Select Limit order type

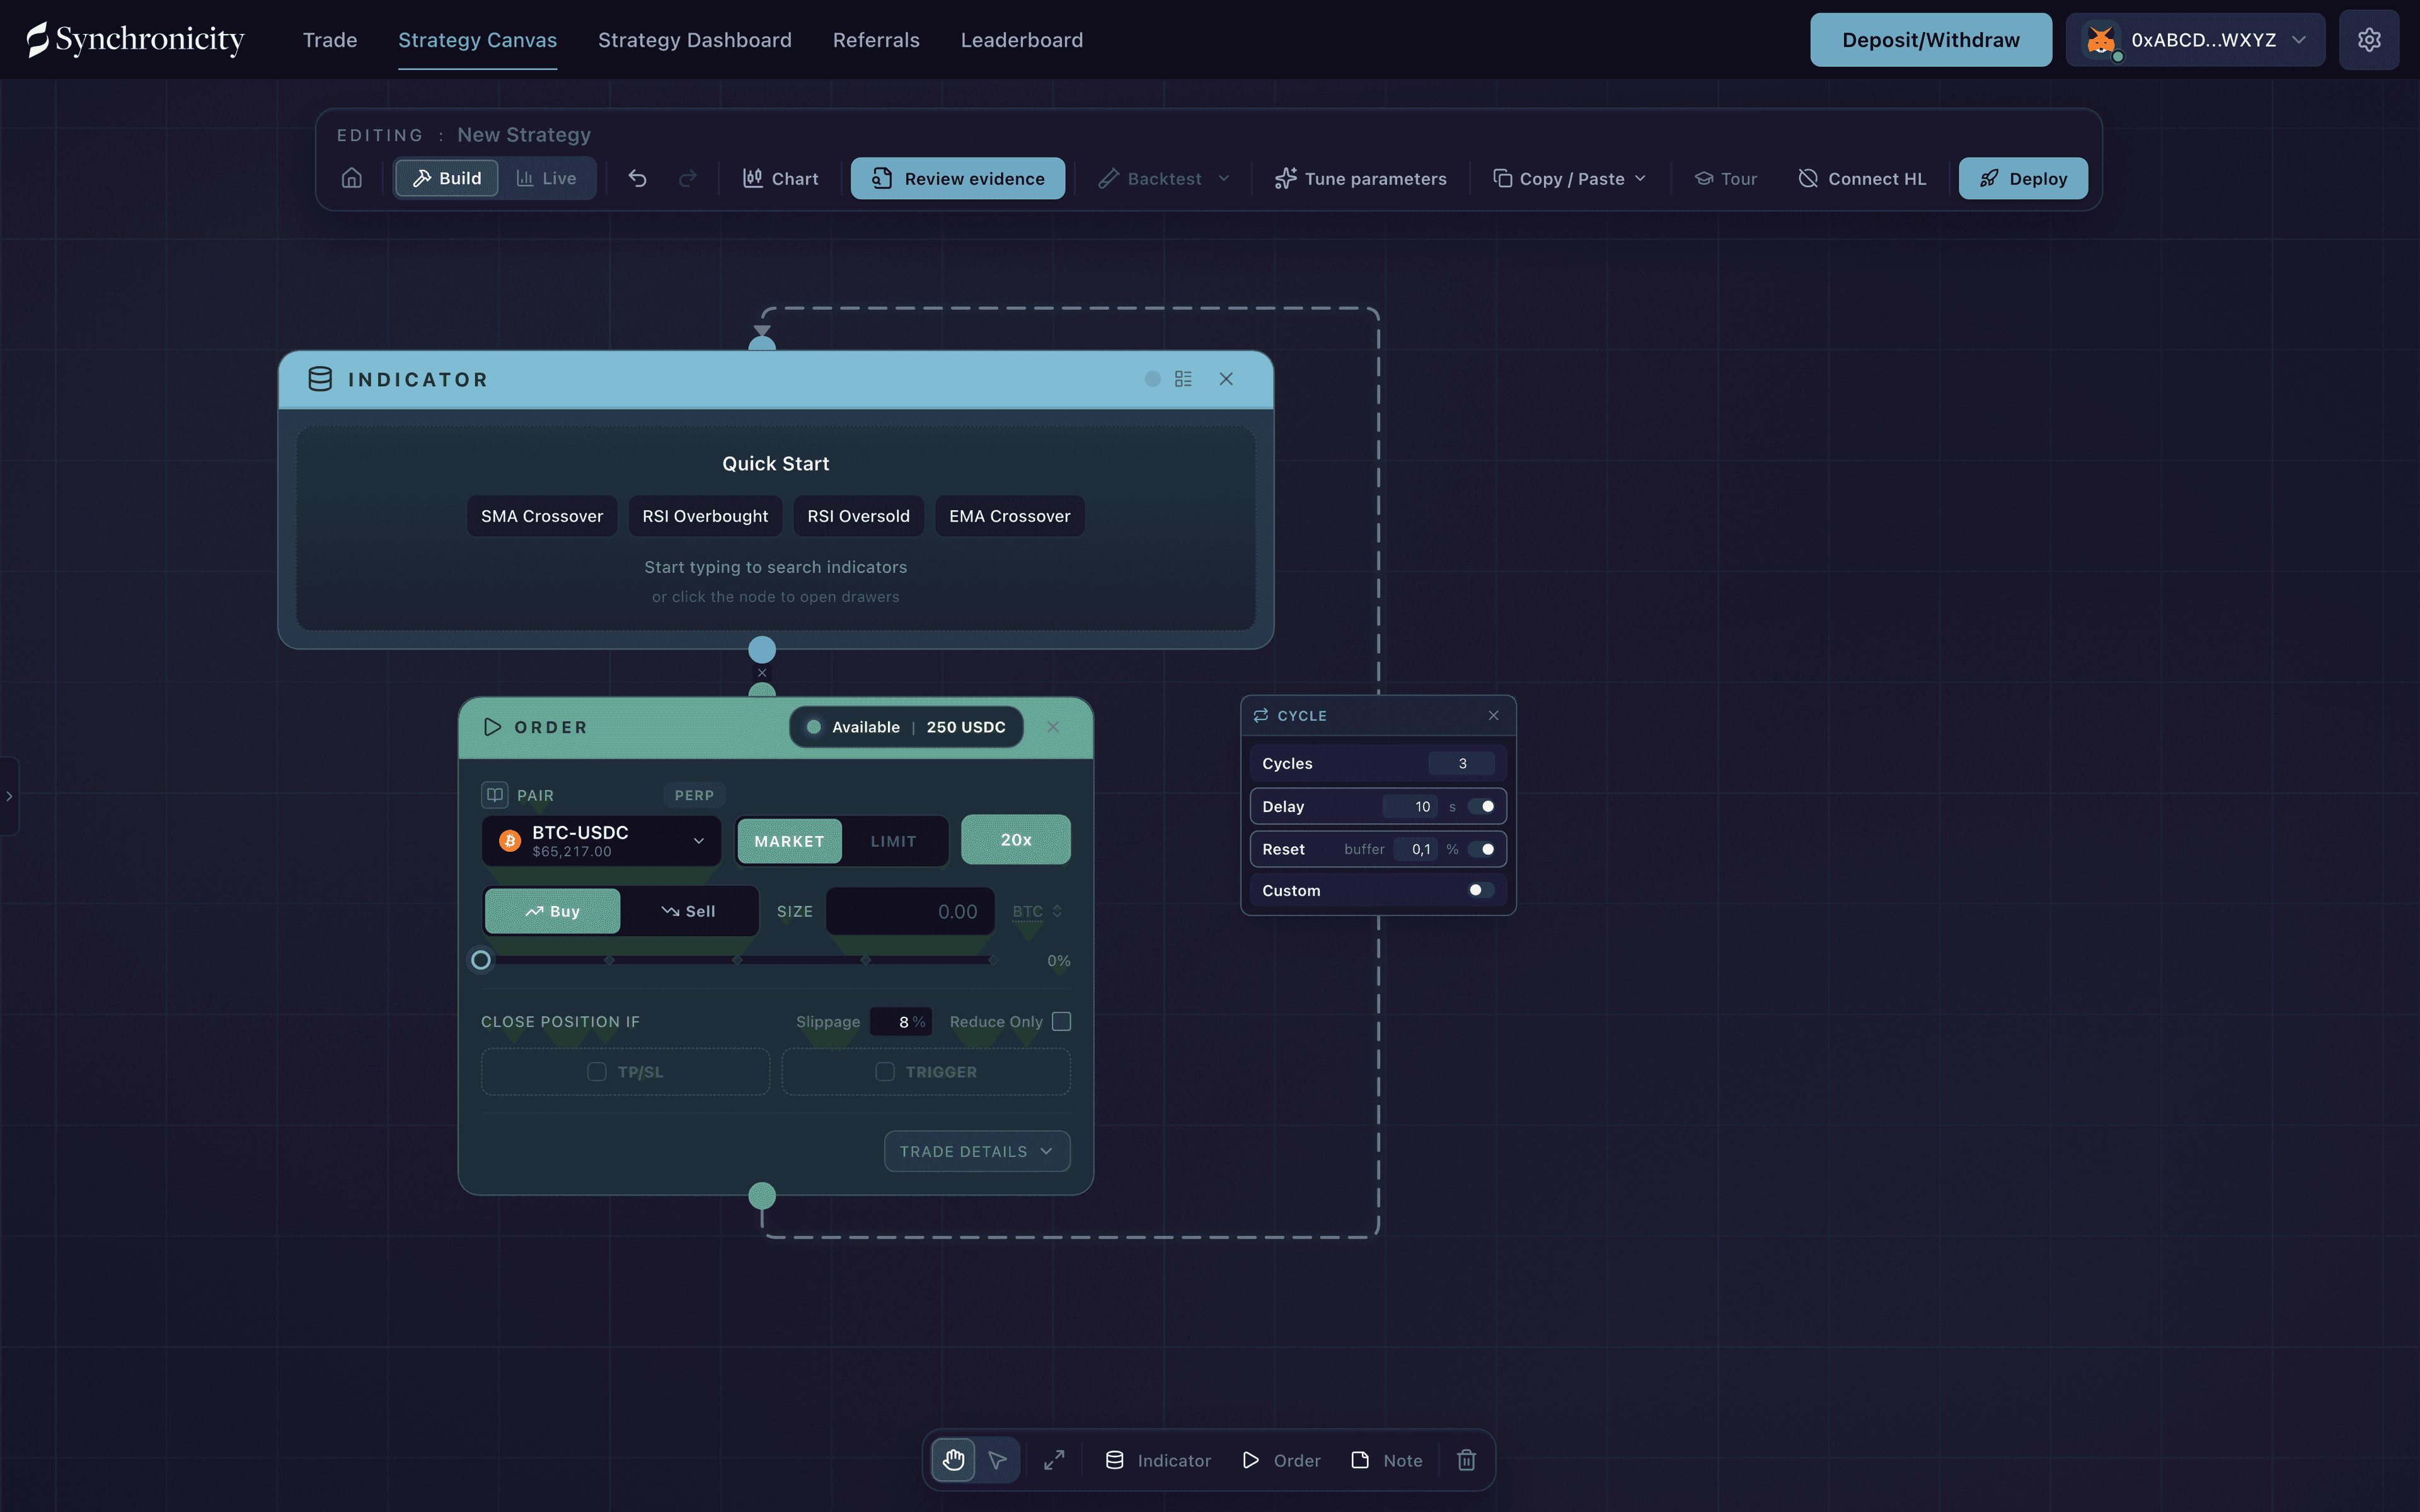pyautogui.click(x=893, y=841)
